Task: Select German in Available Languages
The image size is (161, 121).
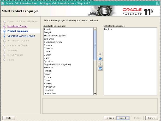Action: [68, 77]
